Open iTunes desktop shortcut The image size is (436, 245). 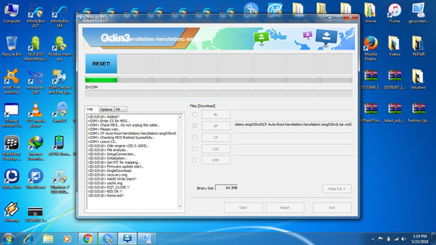[394, 14]
